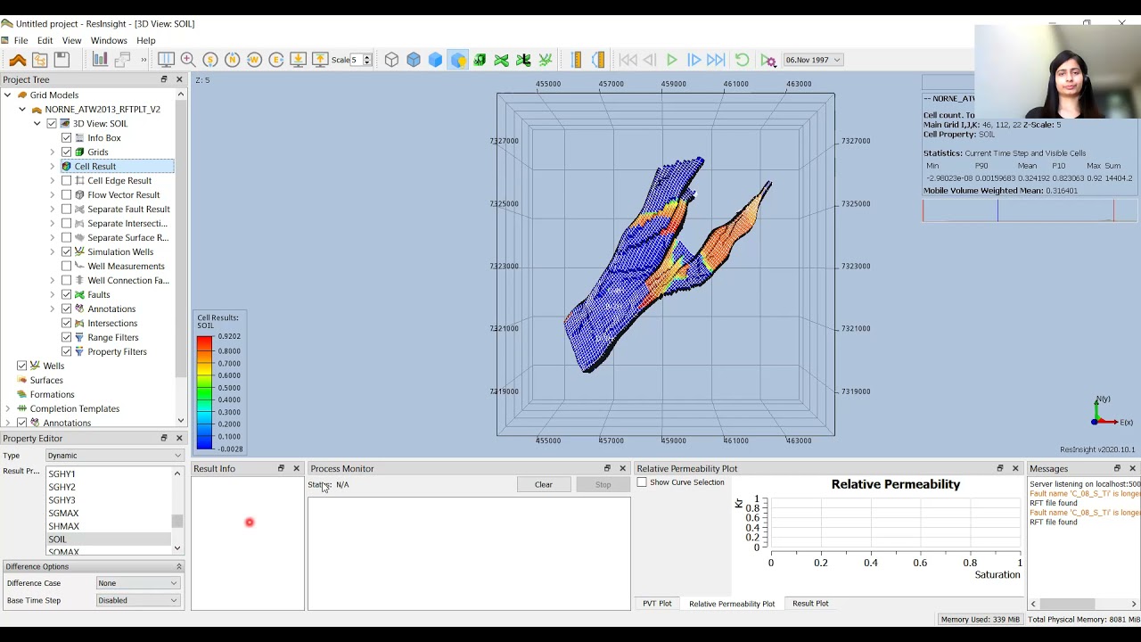Screen dimensions: 1141x642
Task: Open the View menu
Action: pos(71,40)
